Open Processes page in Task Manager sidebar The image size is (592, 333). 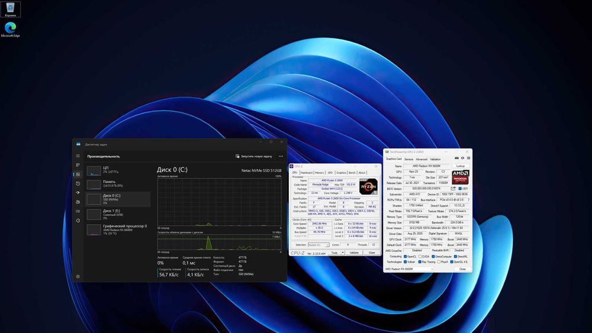78,165
